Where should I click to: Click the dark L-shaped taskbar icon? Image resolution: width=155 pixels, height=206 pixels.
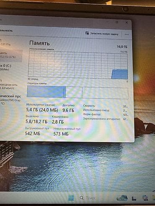(x=134, y=198)
